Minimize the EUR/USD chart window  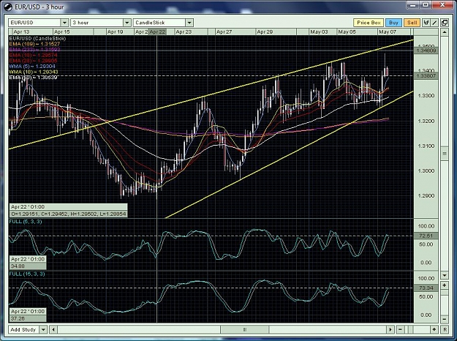pos(413,5)
